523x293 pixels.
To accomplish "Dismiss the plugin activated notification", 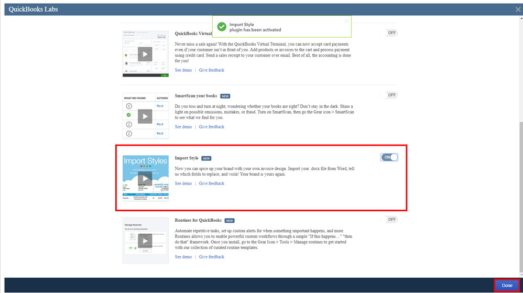I will coord(346,21).
